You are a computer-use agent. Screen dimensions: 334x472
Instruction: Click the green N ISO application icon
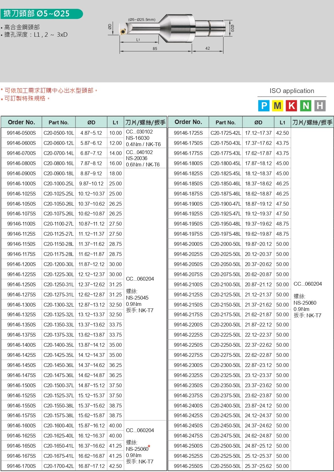306,106
